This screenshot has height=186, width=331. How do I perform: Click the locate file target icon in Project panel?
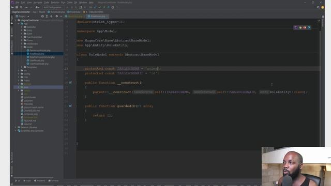[42, 16]
